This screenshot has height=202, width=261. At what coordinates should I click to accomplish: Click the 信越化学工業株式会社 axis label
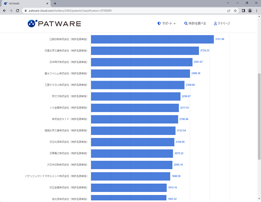(66, 131)
